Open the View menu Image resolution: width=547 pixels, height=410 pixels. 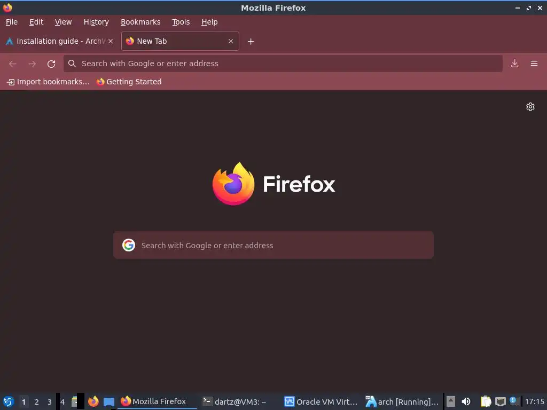pyautogui.click(x=63, y=22)
